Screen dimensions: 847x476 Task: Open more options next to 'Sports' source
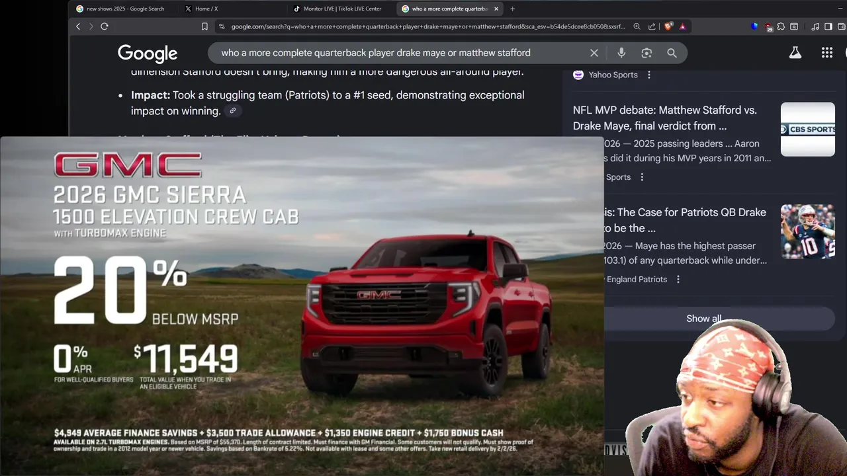(642, 177)
